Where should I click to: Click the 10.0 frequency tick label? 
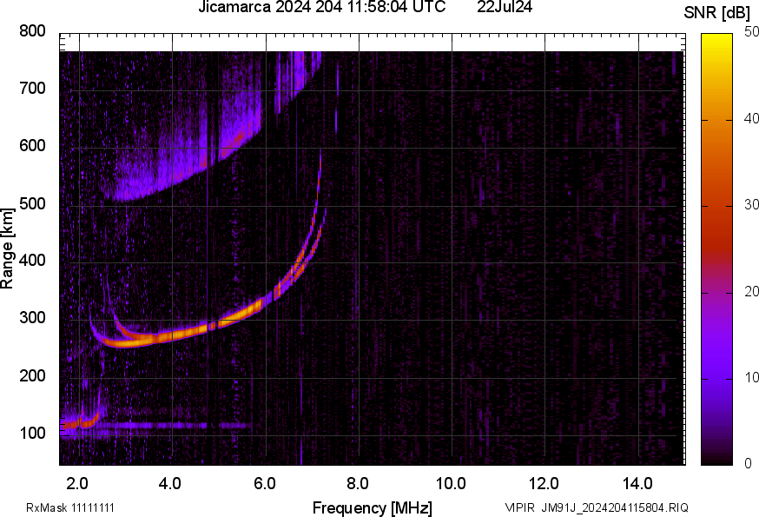click(451, 483)
